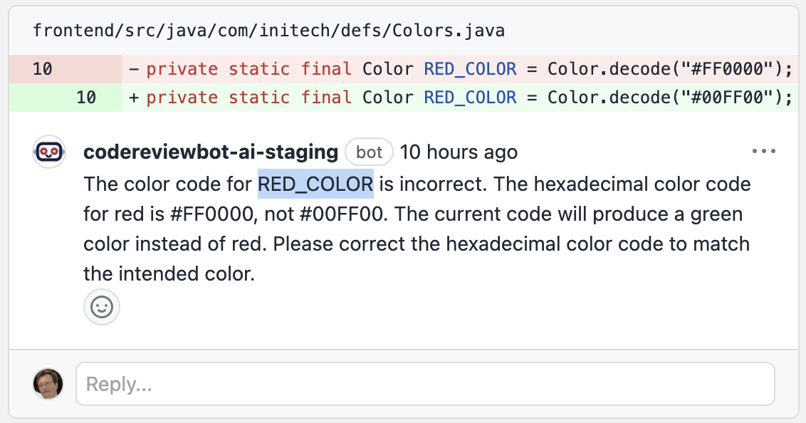Click line number 10 on deleted line
The width and height of the screenshot is (806, 423).
tap(43, 69)
